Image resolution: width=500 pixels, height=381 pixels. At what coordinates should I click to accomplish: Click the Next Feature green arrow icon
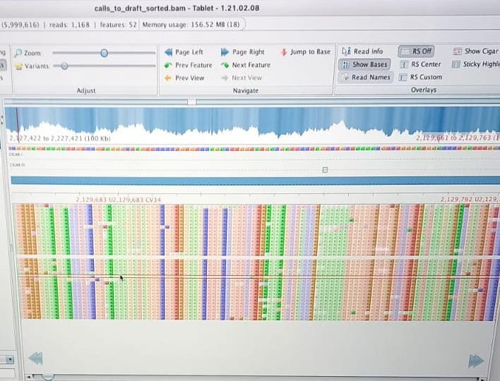click(225, 65)
